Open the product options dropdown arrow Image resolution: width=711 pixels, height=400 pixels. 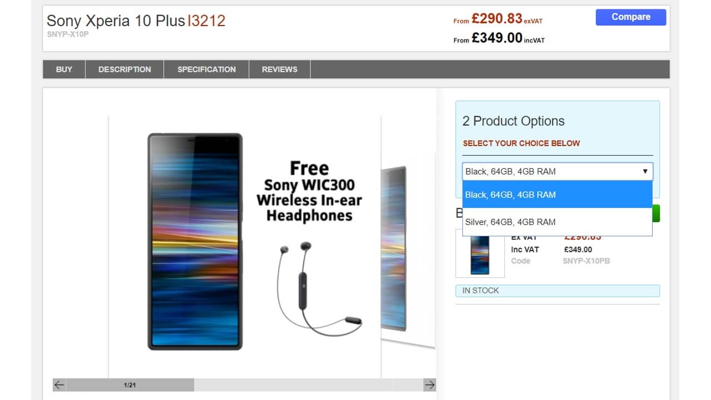click(645, 171)
